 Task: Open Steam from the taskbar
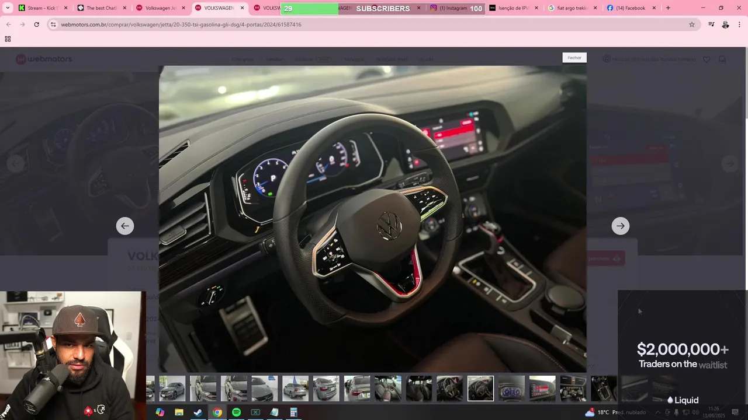coord(198,412)
